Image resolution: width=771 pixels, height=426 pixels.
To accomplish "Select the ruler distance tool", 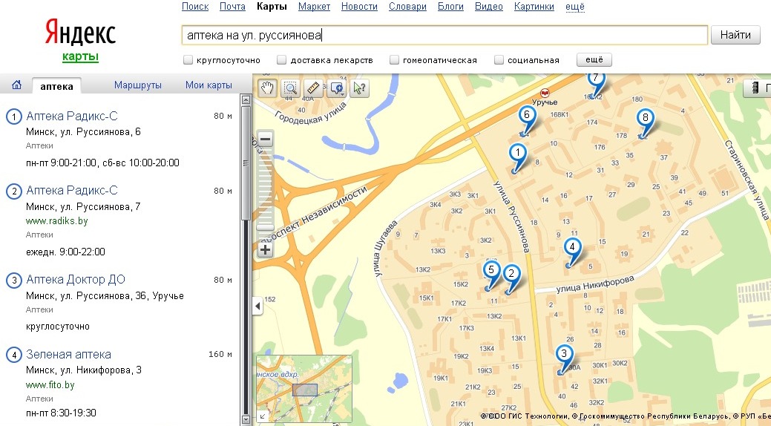I will click(313, 88).
